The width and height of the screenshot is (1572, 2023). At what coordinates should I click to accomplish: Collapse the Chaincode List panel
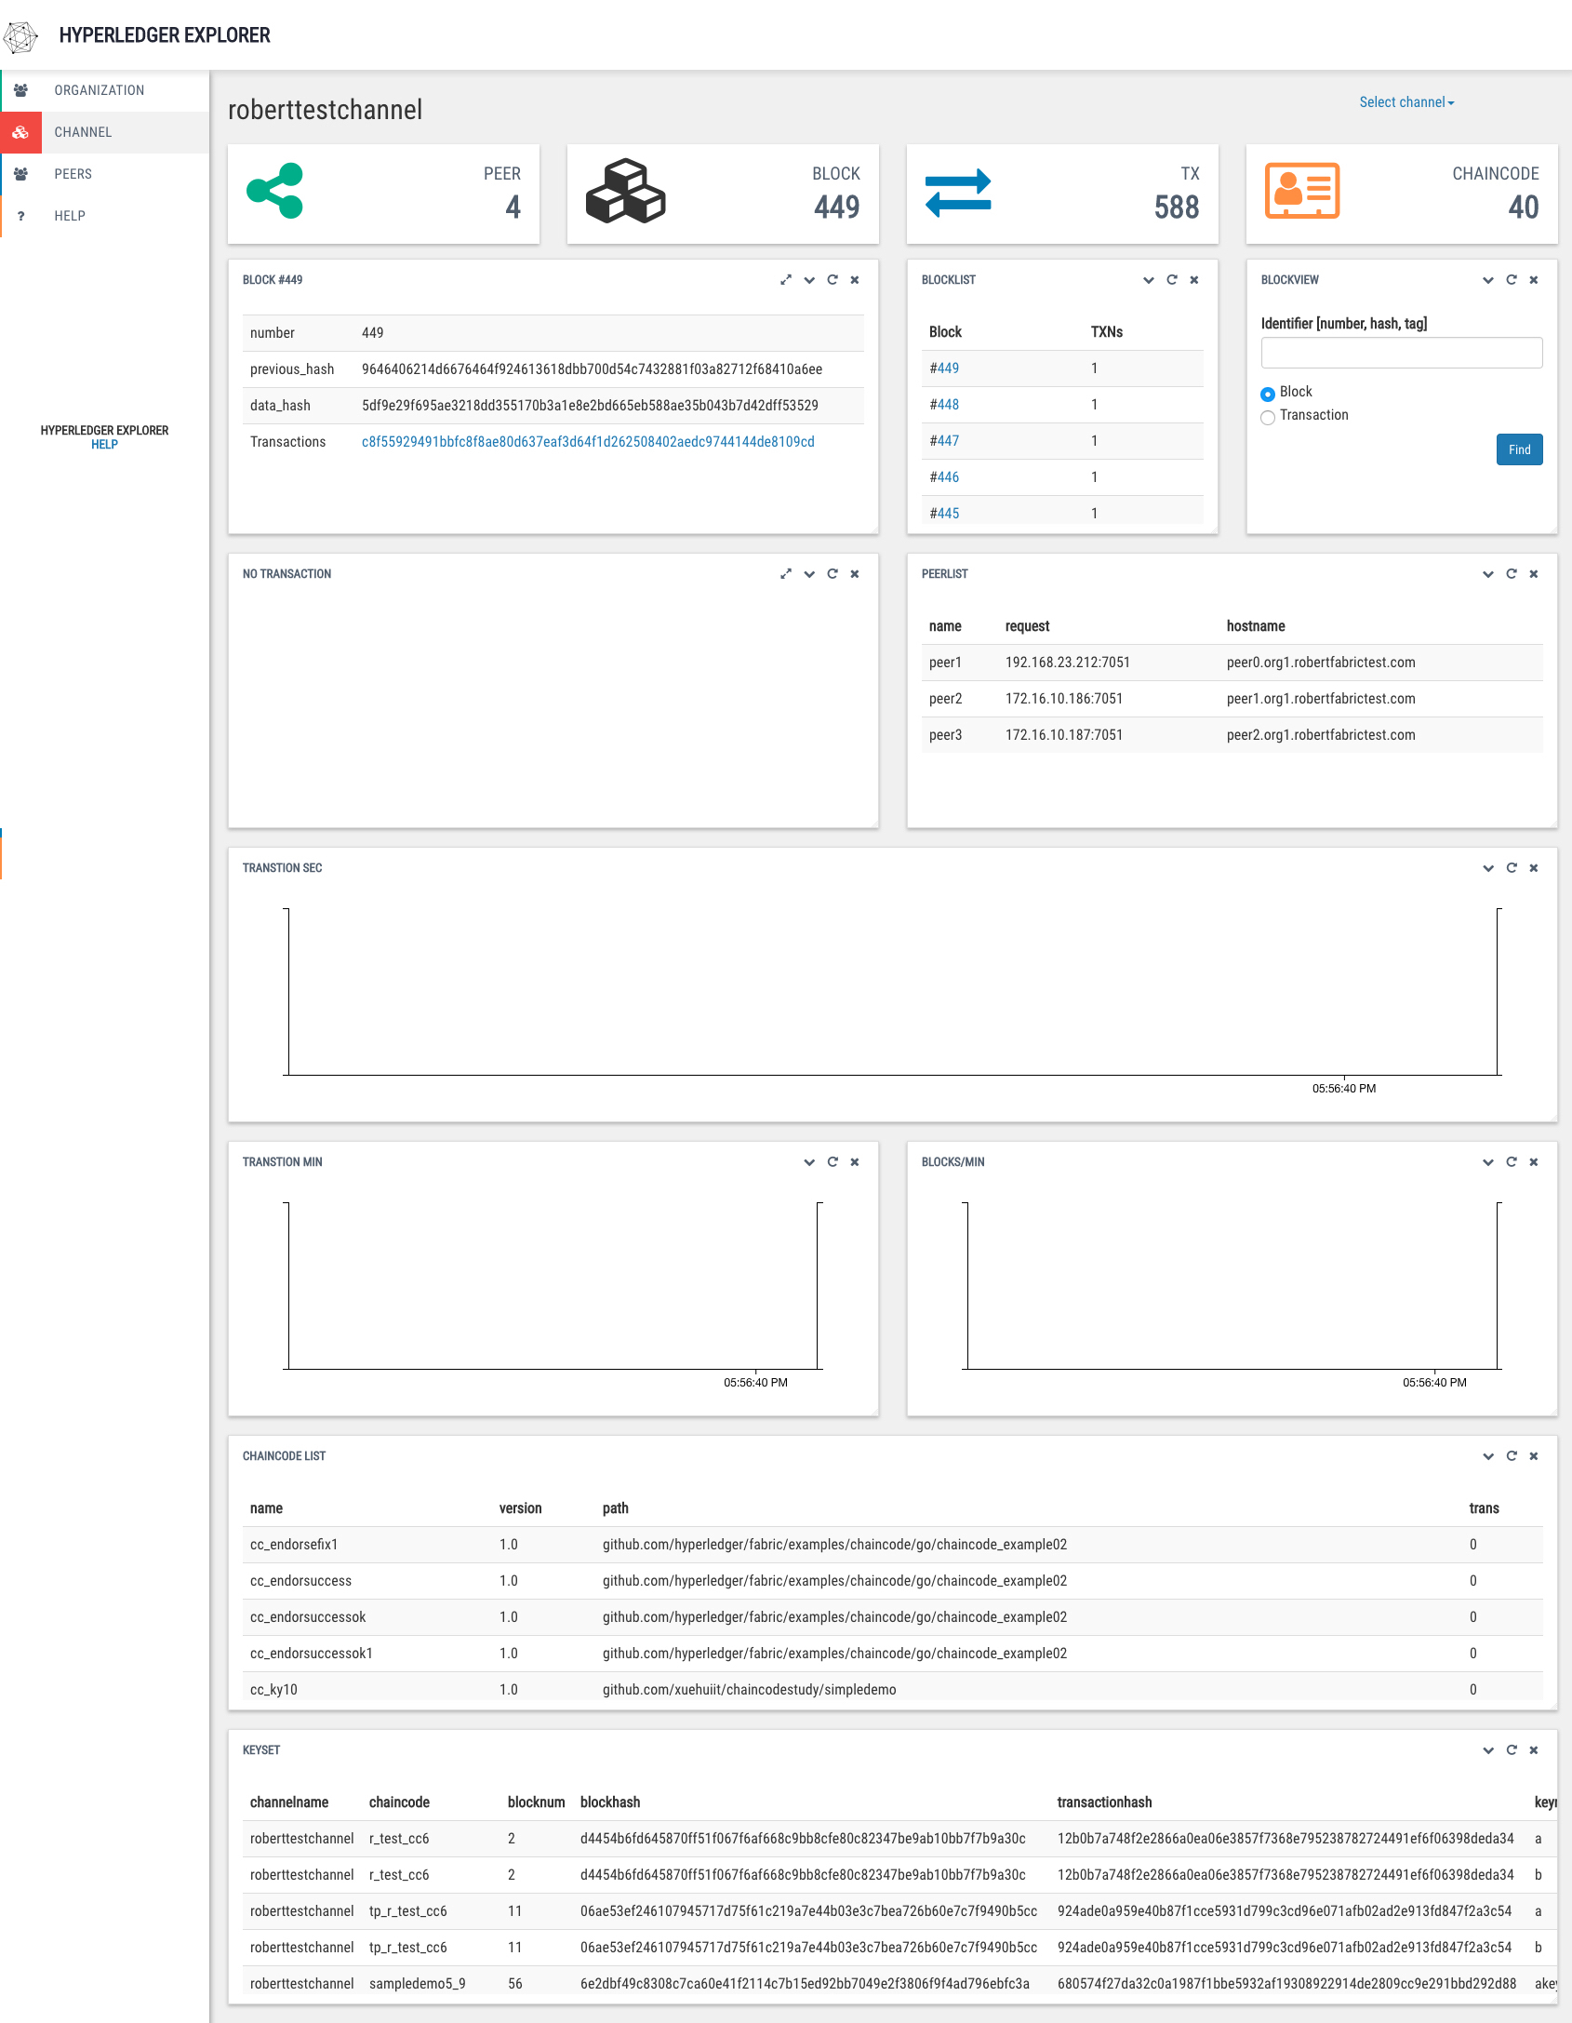1488,1456
